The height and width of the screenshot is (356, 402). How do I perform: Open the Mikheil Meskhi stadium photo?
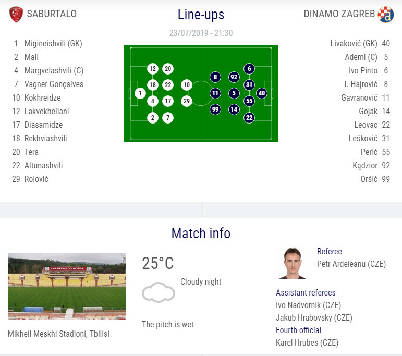(67, 287)
